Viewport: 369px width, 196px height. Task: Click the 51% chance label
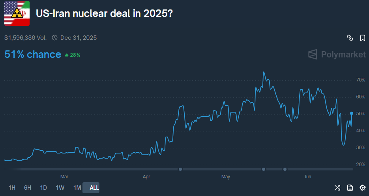[x=33, y=54]
